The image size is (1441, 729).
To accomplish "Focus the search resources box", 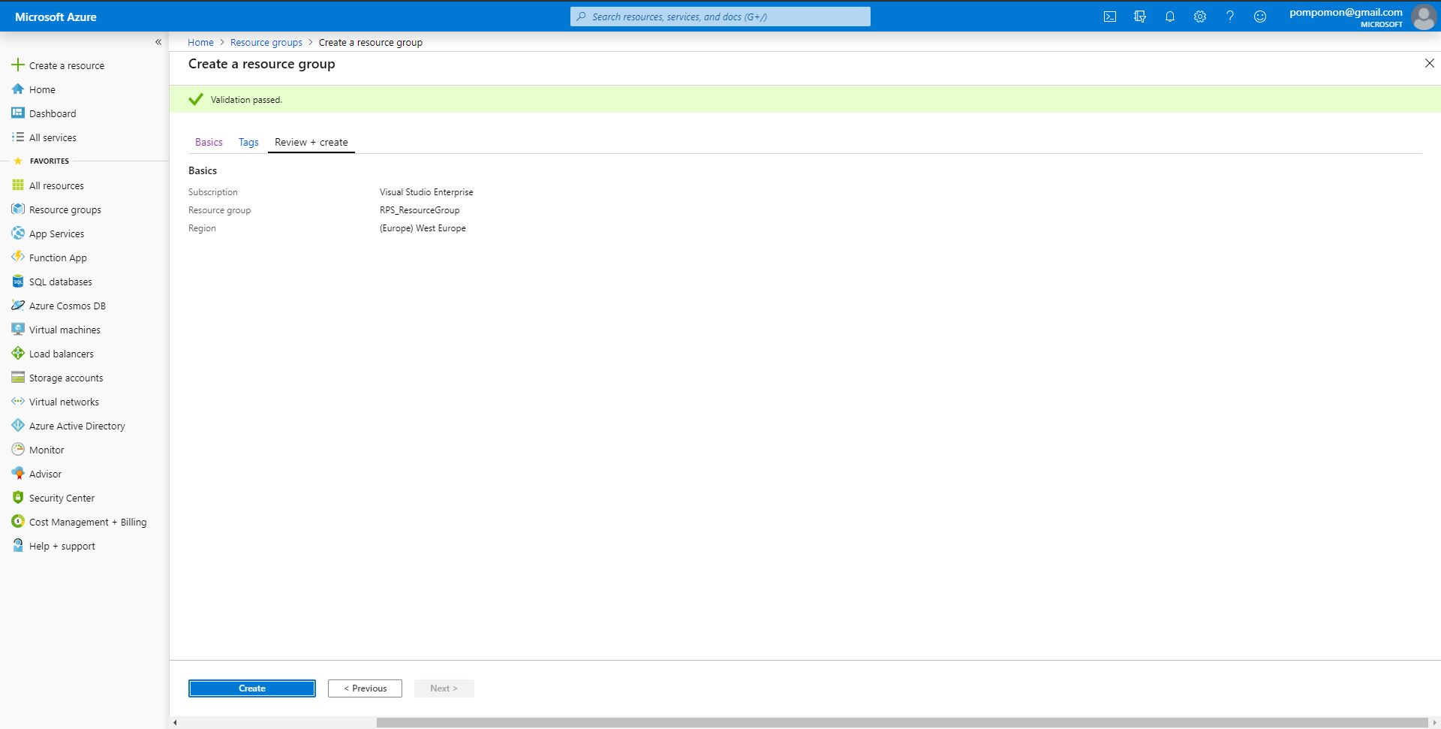I will coord(720,17).
